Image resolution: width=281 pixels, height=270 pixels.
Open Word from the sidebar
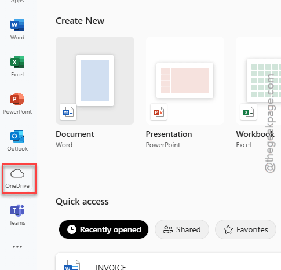(x=17, y=29)
